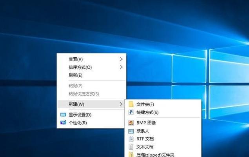Create a new RTF 文档
Image resolution: width=249 pixels, height=157 pixels.
coord(163,139)
